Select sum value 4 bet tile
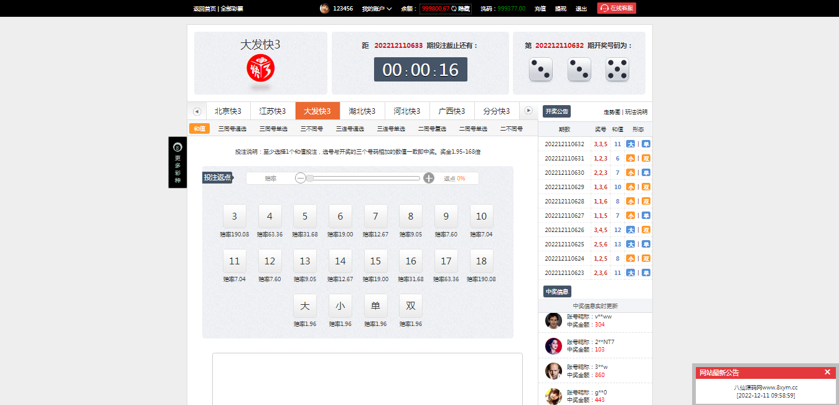Image resolution: width=839 pixels, height=405 pixels. 270,216
